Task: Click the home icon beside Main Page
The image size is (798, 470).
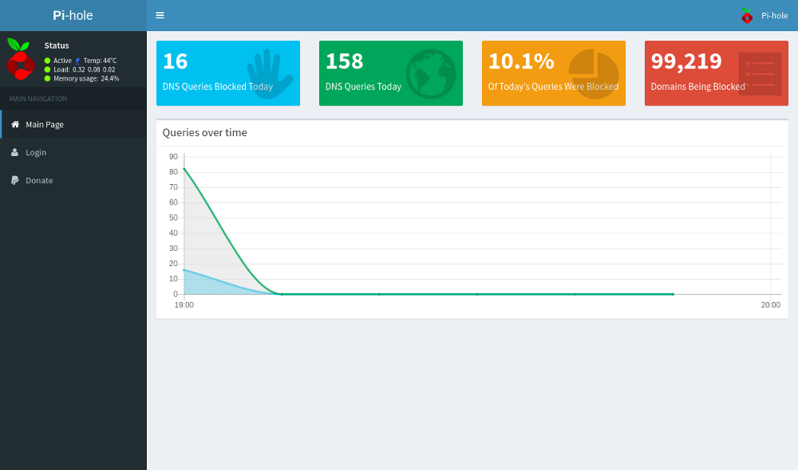Action: coord(15,124)
